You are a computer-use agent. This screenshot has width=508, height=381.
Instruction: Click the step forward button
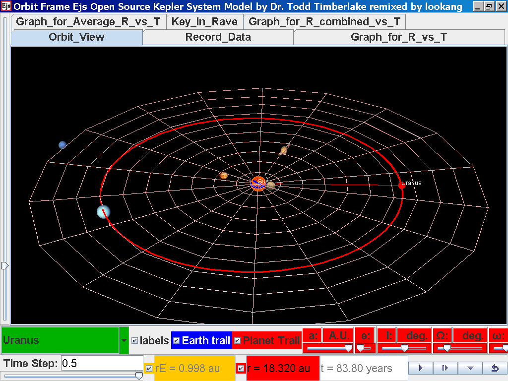[x=445, y=368]
